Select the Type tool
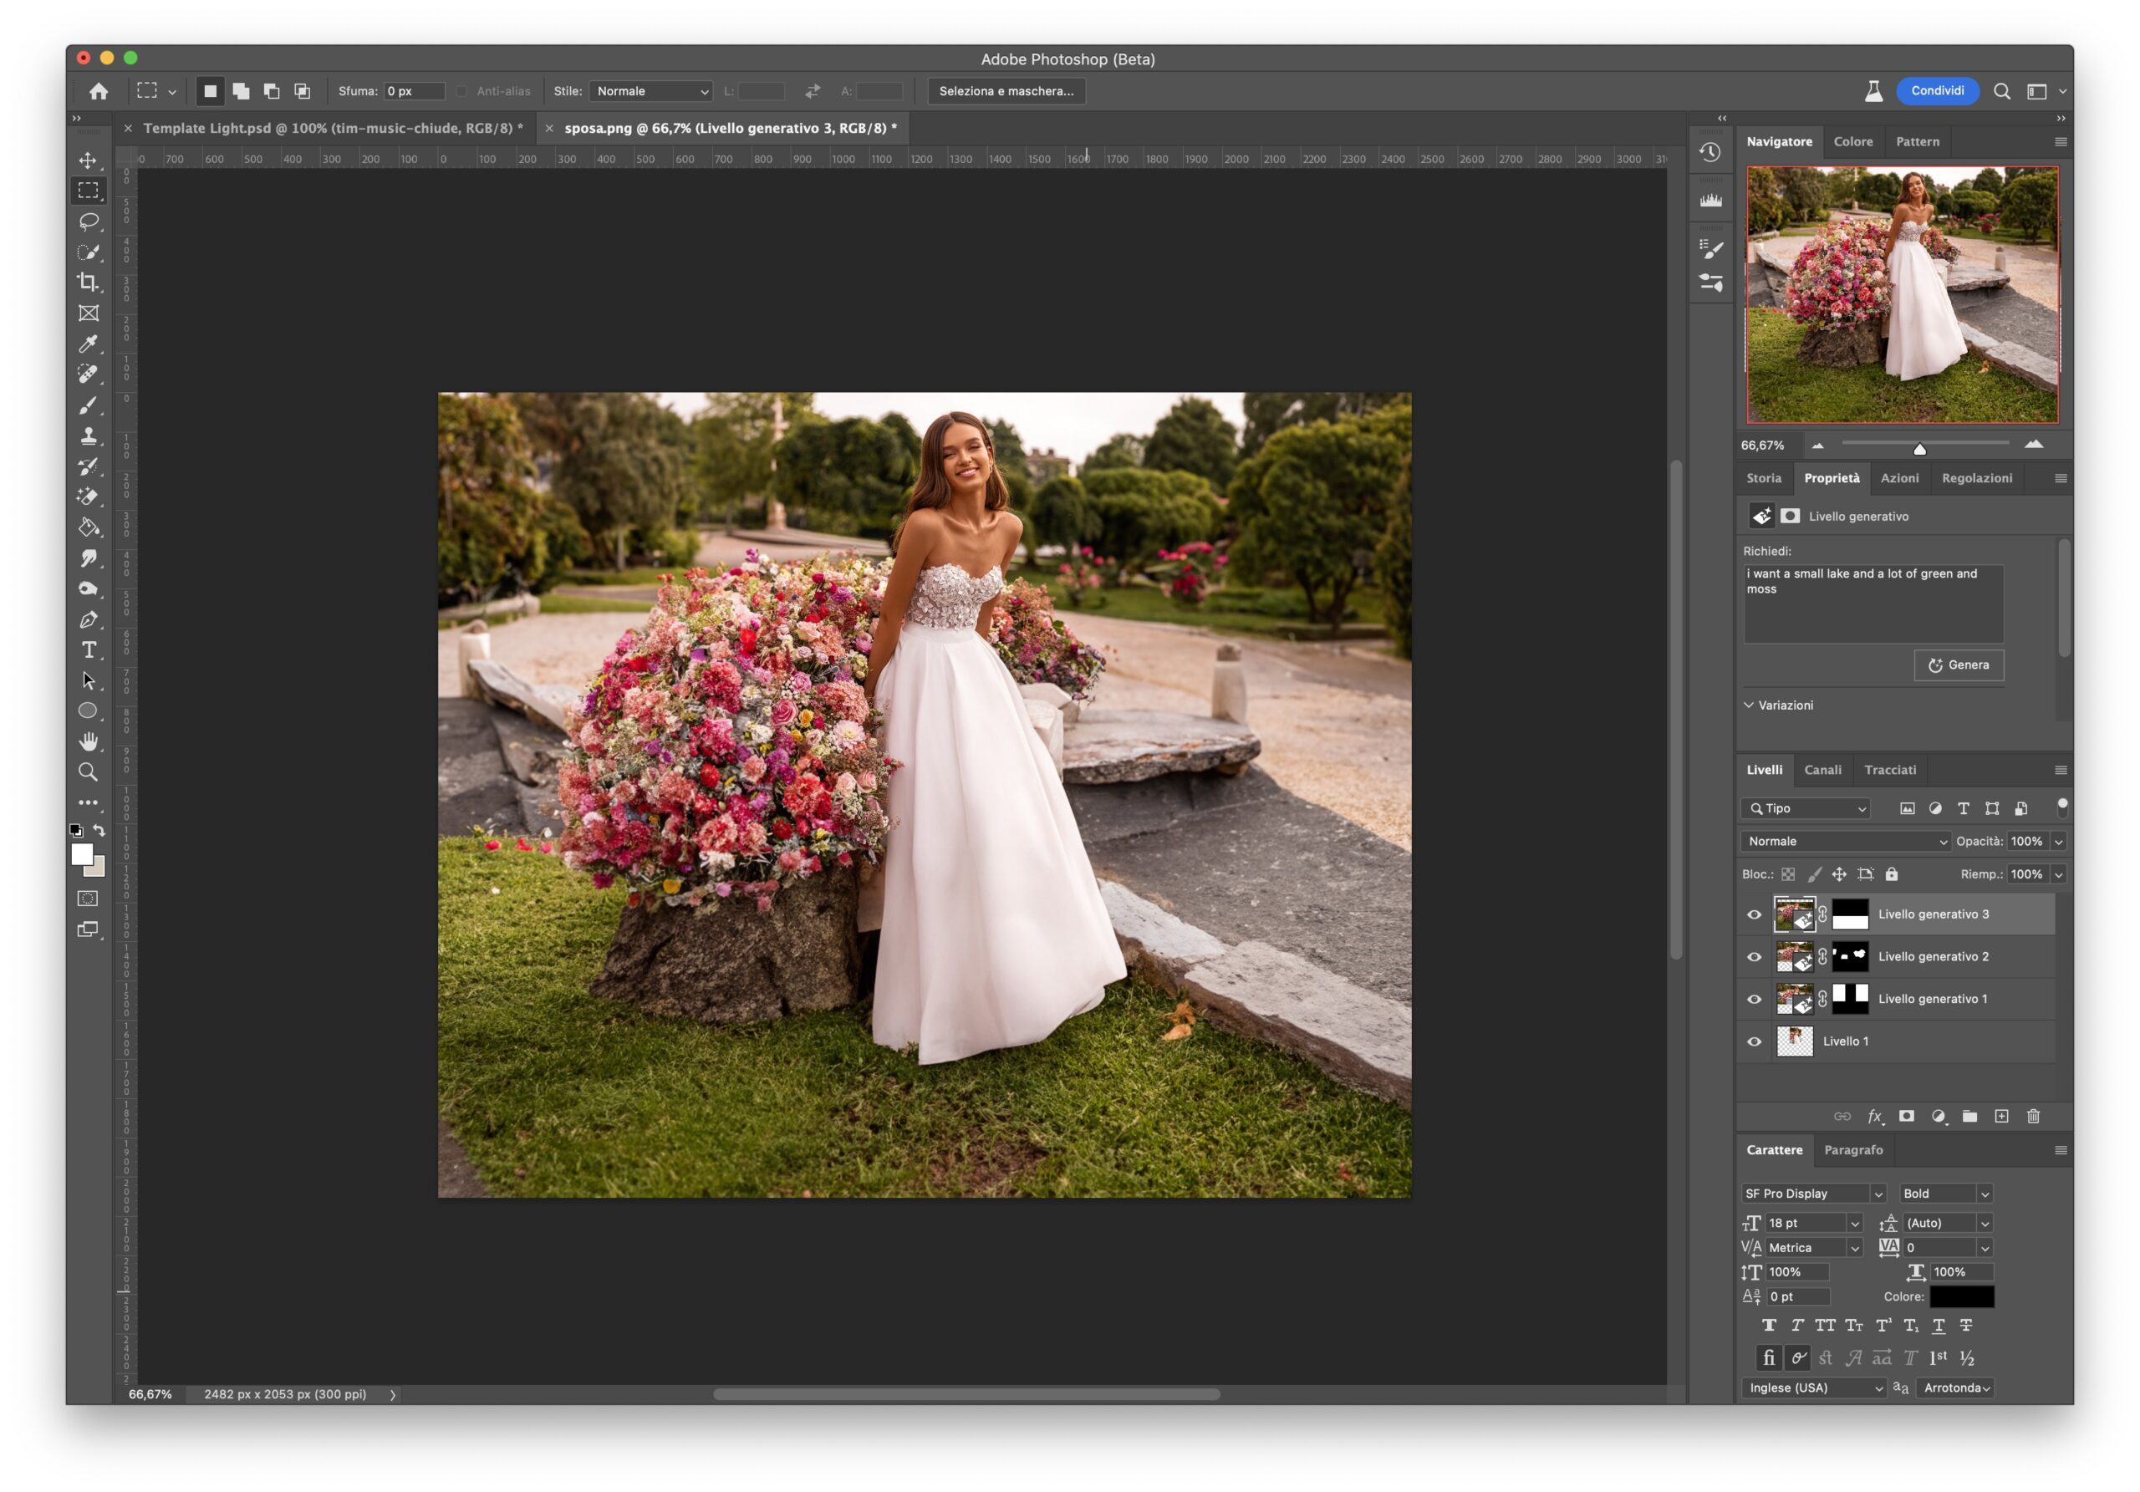This screenshot has height=1492, width=2140. point(89,649)
